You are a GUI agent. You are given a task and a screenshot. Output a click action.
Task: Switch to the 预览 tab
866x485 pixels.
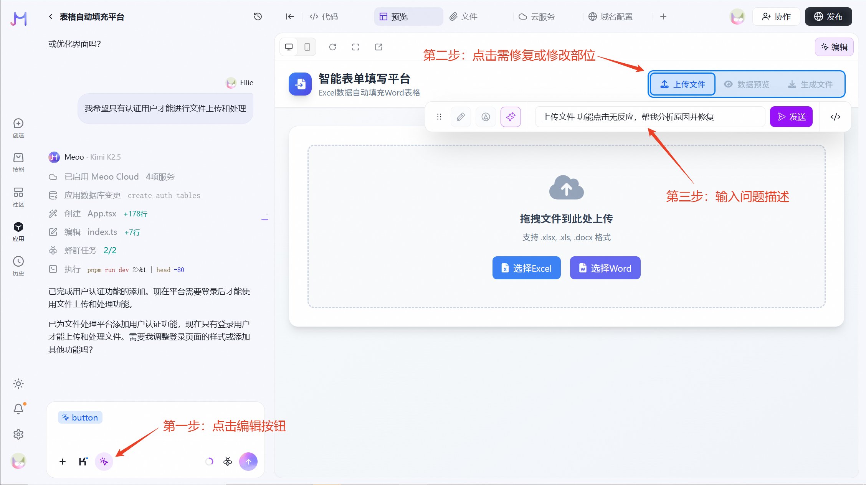[x=408, y=16]
